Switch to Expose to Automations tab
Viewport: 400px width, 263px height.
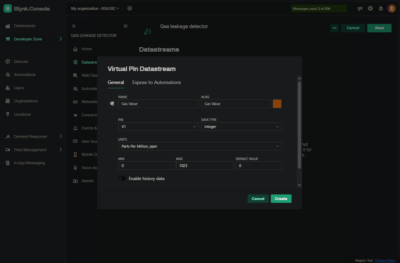coord(156,83)
